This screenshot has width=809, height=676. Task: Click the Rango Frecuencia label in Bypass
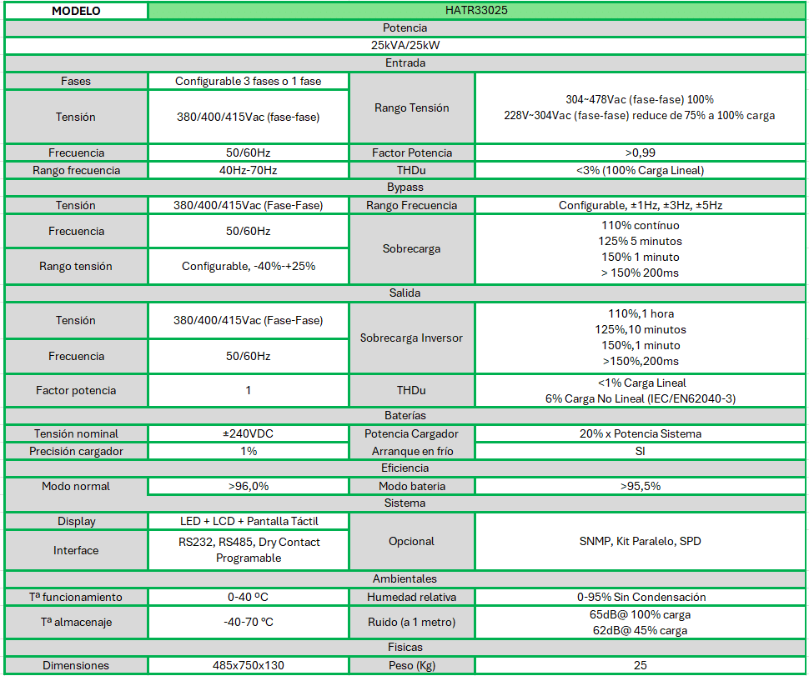click(x=412, y=205)
